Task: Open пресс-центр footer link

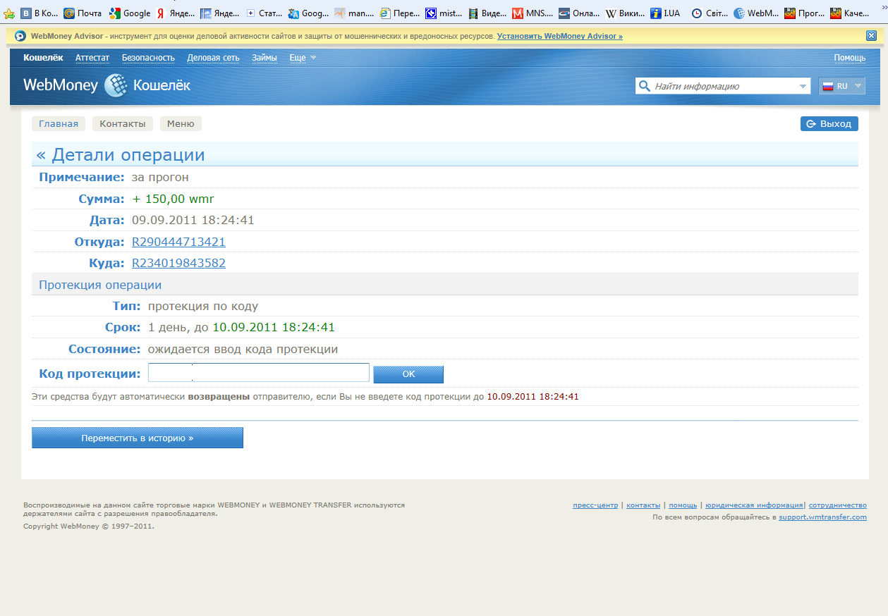Action: point(595,505)
